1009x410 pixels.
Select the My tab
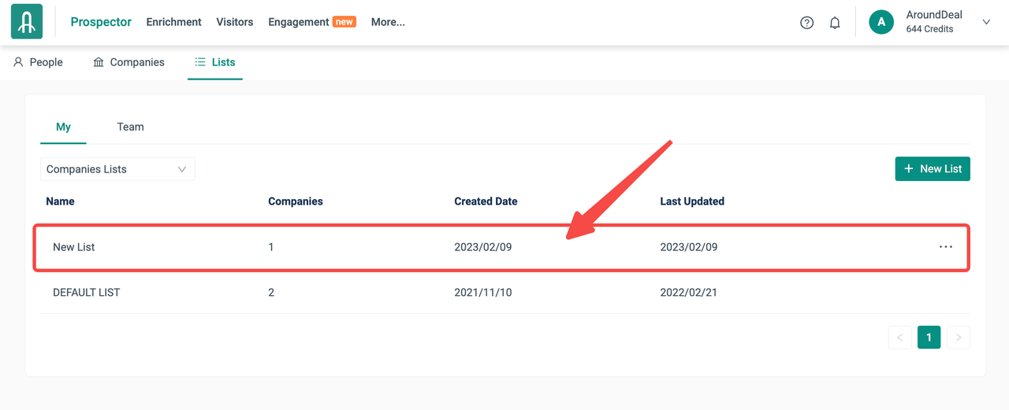(x=63, y=127)
